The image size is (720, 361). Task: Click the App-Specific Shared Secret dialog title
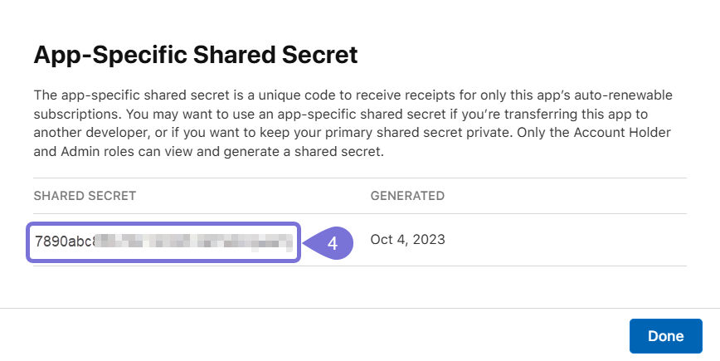[195, 56]
